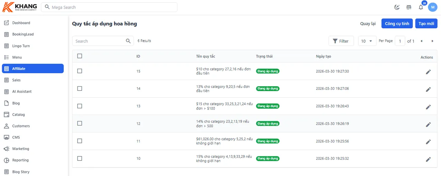Image resolution: width=441 pixels, height=176 pixels.
Task: Open the Marketing menu label
Action: [x=21, y=149]
